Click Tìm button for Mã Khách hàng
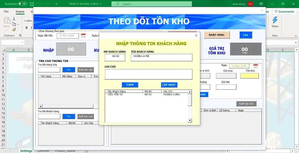Viewport: 299px width, 153px height. pos(69,116)
